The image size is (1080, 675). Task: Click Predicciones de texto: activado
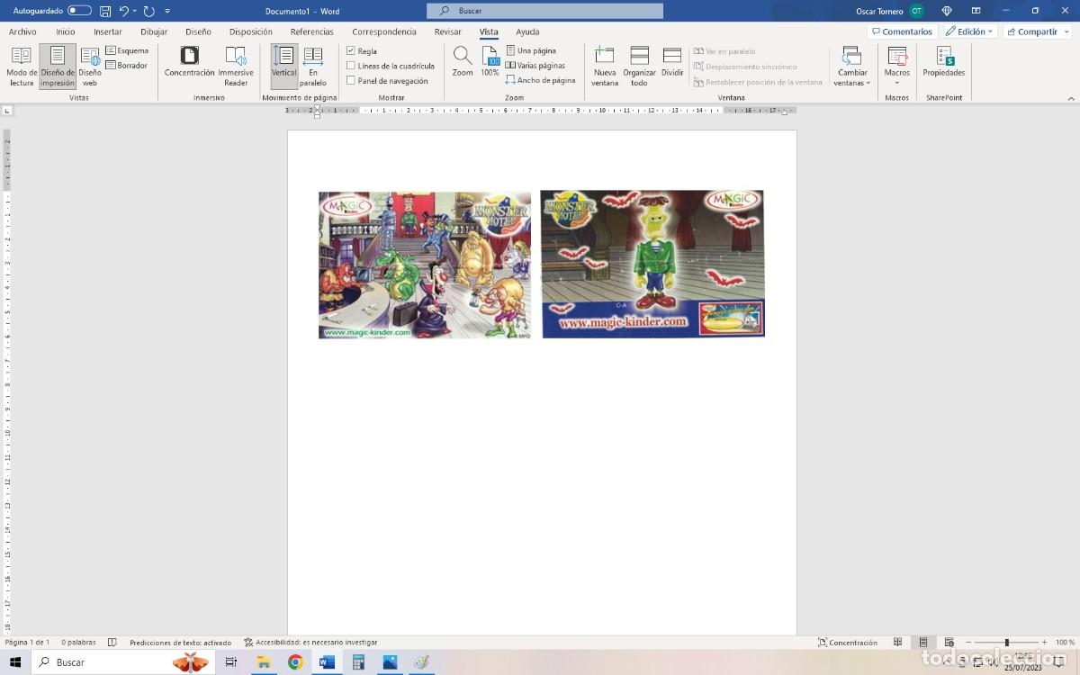[180, 643]
